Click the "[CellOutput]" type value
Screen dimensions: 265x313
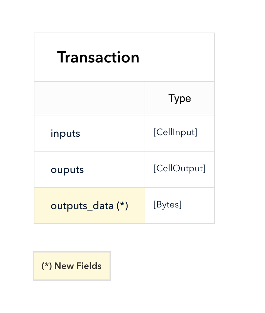(x=179, y=168)
